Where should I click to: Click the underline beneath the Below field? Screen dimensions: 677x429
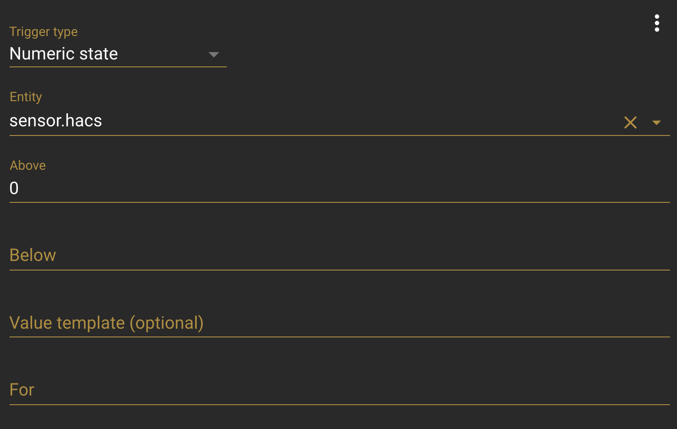[339, 270]
